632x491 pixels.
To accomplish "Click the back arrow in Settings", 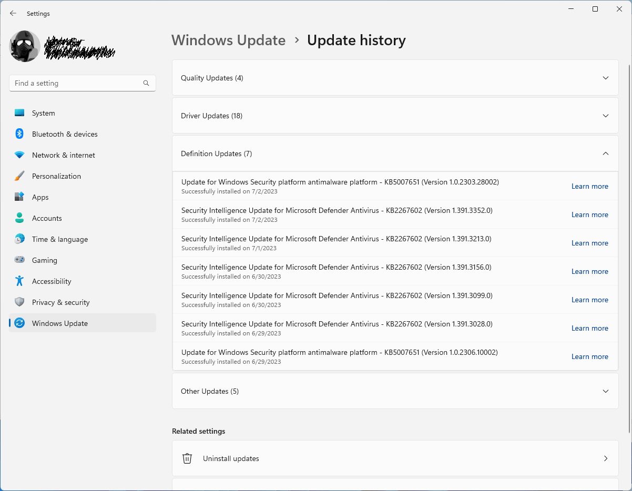I will coord(13,14).
